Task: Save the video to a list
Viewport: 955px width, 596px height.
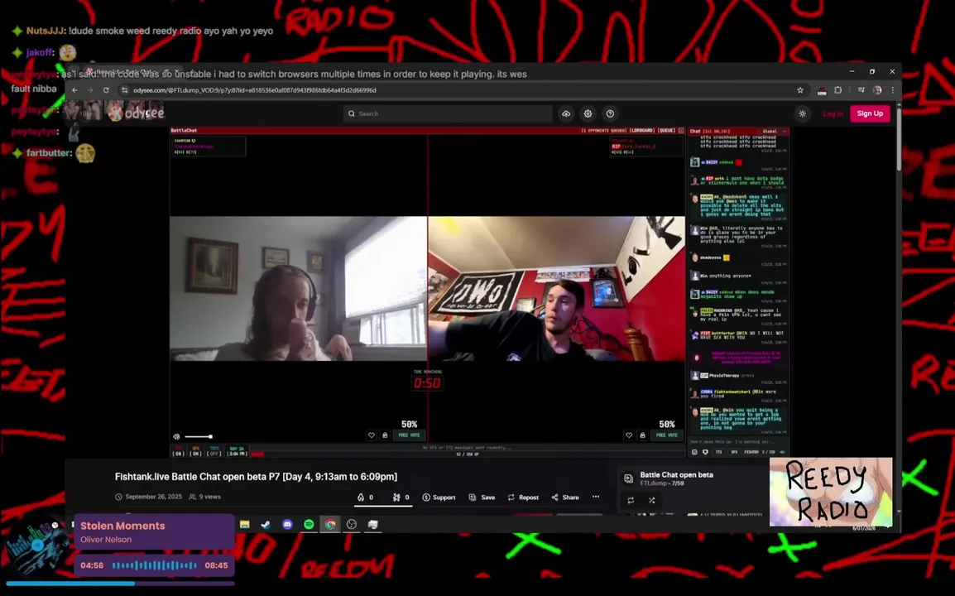Action: coord(482,497)
